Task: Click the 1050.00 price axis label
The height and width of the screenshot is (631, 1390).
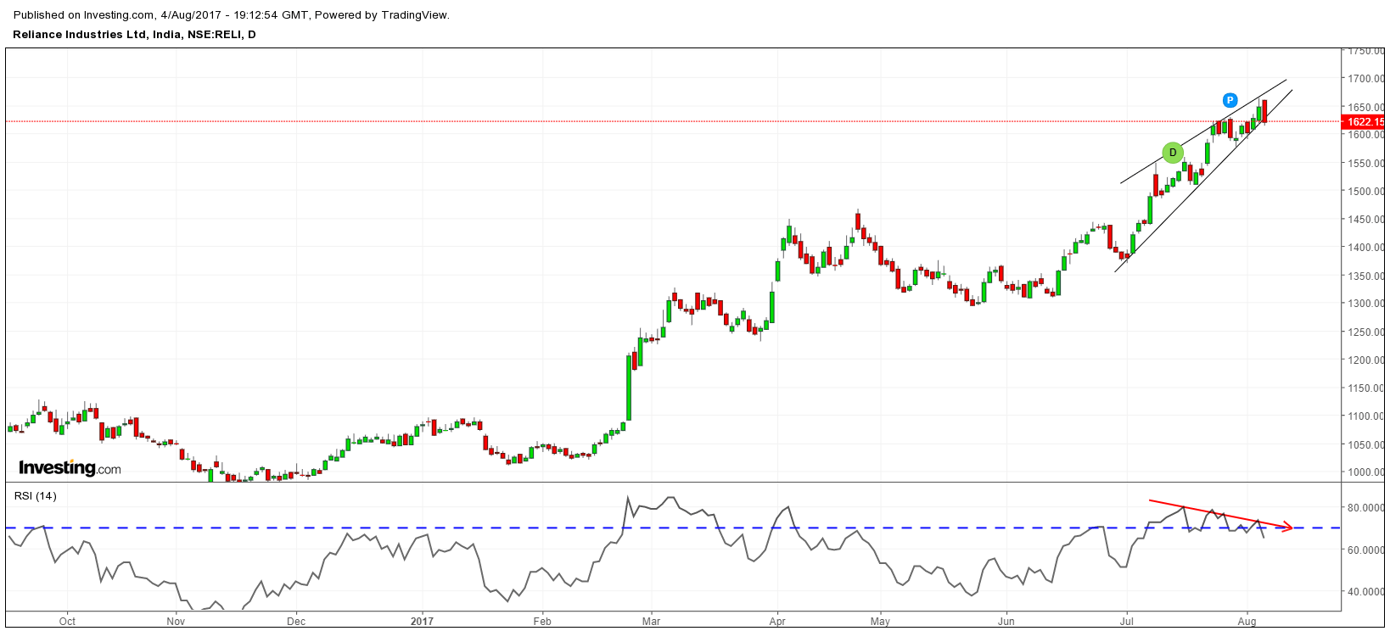Action: (1366, 444)
